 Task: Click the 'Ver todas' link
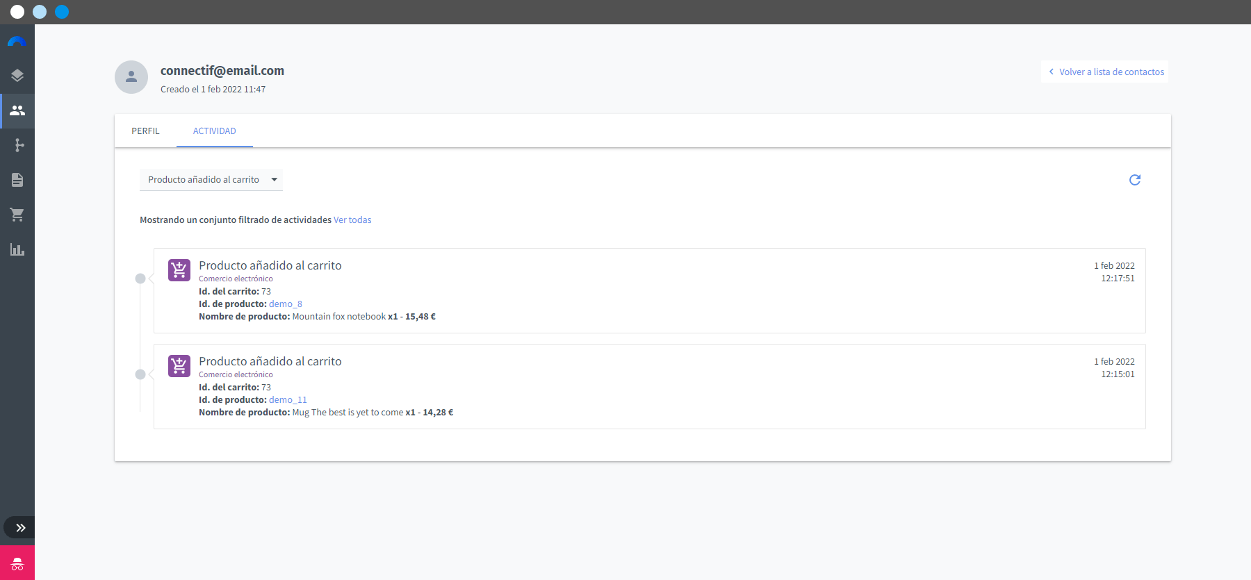coord(352,219)
